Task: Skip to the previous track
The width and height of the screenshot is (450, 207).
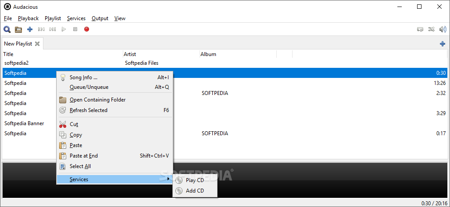Action: [x=41, y=29]
